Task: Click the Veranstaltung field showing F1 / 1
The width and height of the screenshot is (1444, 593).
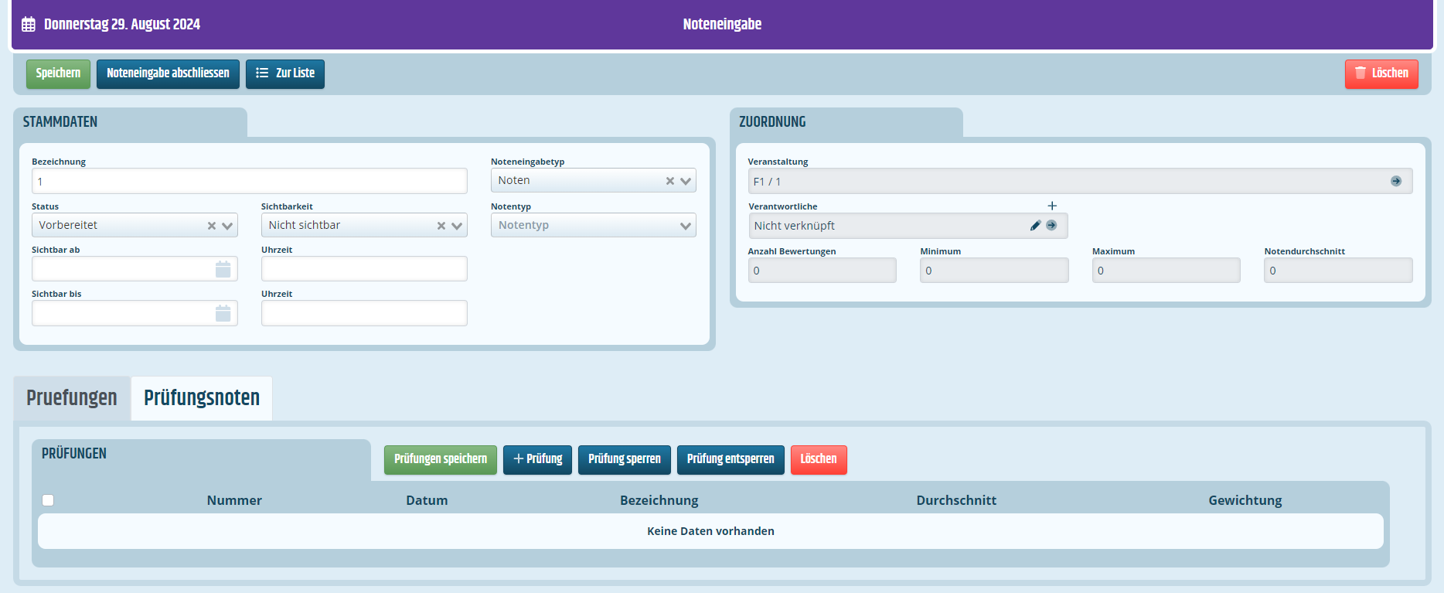Action: [x=1080, y=181]
